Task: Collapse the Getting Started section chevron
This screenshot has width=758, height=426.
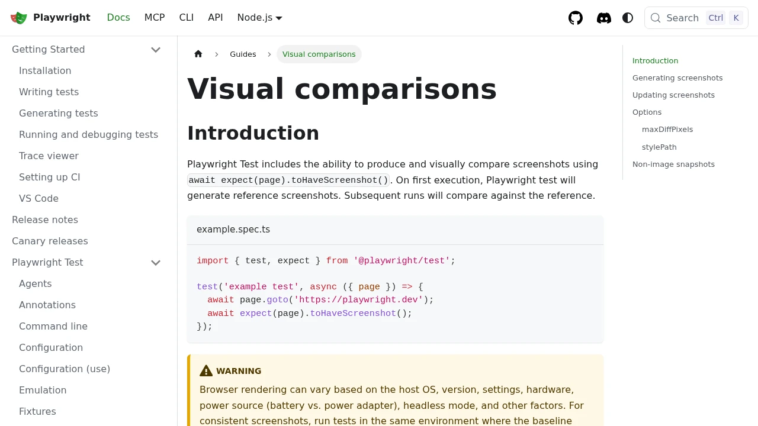Action: pyautogui.click(x=156, y=50)
